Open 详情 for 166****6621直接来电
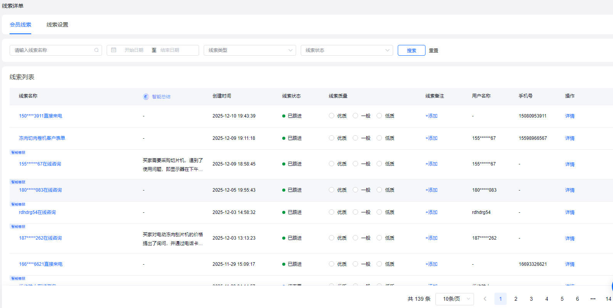Screen dimensions: 613x308 (x=569, y=264)
